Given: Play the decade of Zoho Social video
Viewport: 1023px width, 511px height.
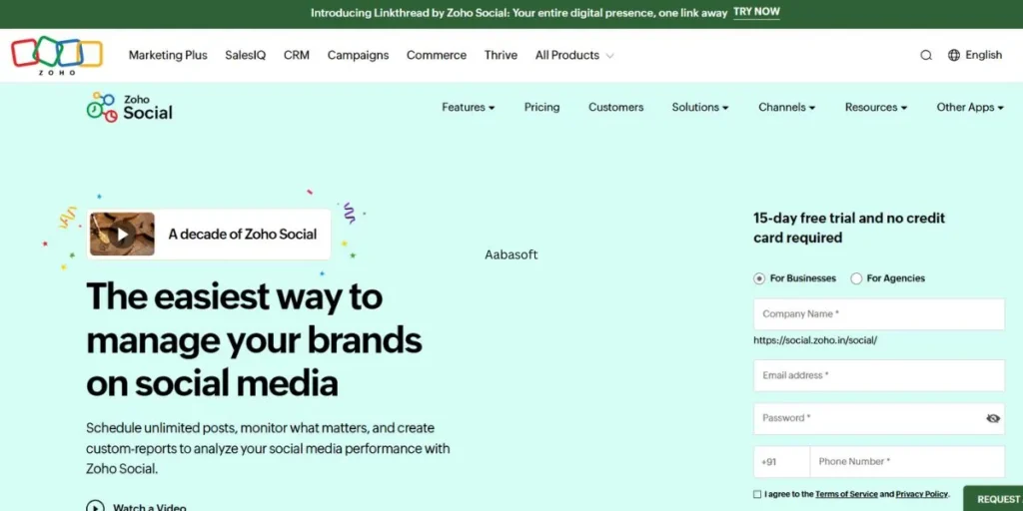Looking at the screenshot, I should pos(122,234).
